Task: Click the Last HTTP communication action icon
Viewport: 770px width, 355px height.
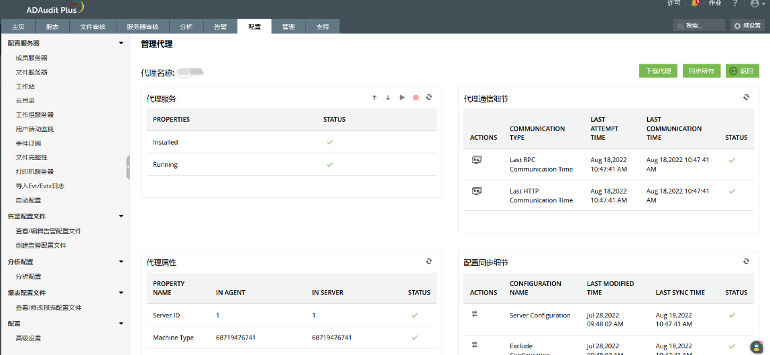Action: point(477,192)
